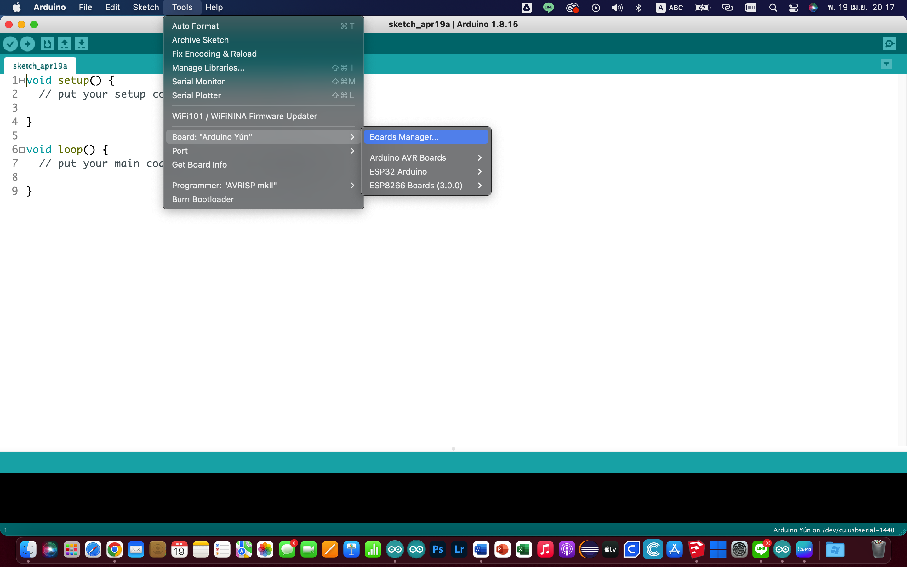The image size is (907, 567).
Task: Click the Save sketch down-arrow icon
Action: pyautogui.click(x=81, y=44)
